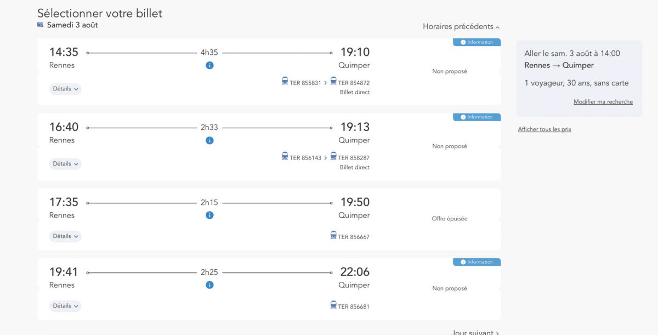Expand Détails for the 19:41 train
Viewport: 658px width, 335px height.
(65, 306)
